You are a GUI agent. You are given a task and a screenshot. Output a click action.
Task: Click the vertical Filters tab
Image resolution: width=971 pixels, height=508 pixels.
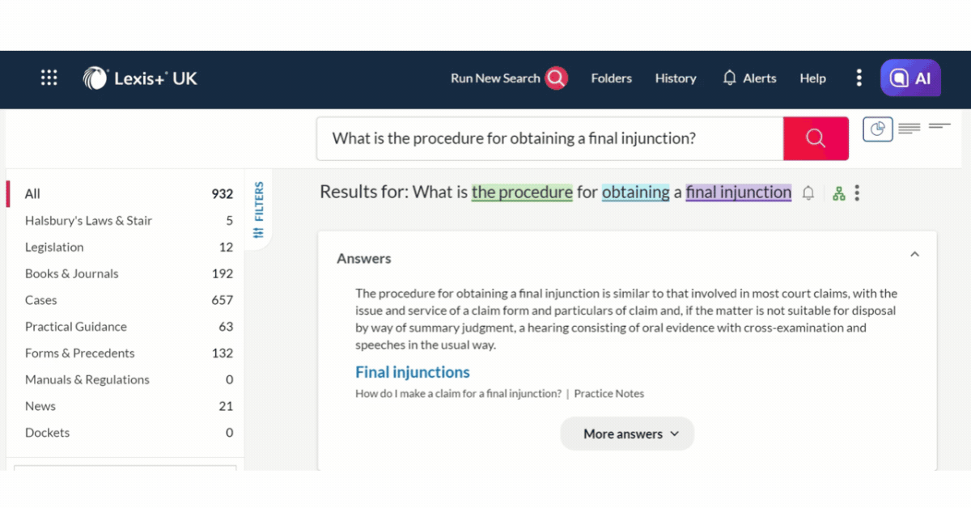click(259, 210)
